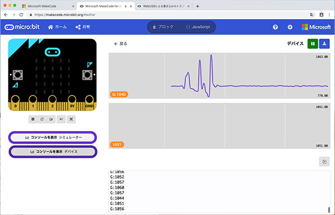Click console line G:1060
Image resolution: width=335 pixels, height=215 pixels.
[117, 188]
